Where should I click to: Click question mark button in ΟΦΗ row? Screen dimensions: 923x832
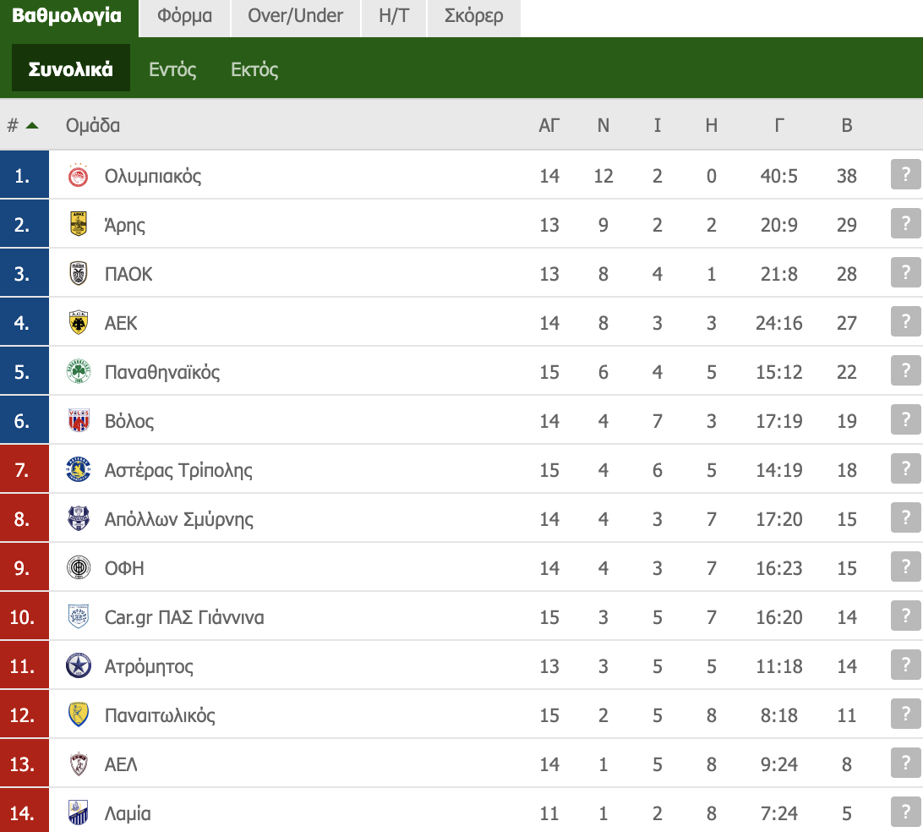pos(905,568)
